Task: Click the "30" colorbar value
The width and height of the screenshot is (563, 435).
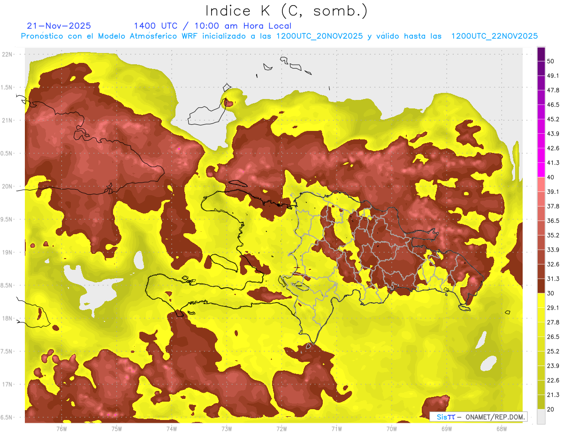Action: [551, 293]
